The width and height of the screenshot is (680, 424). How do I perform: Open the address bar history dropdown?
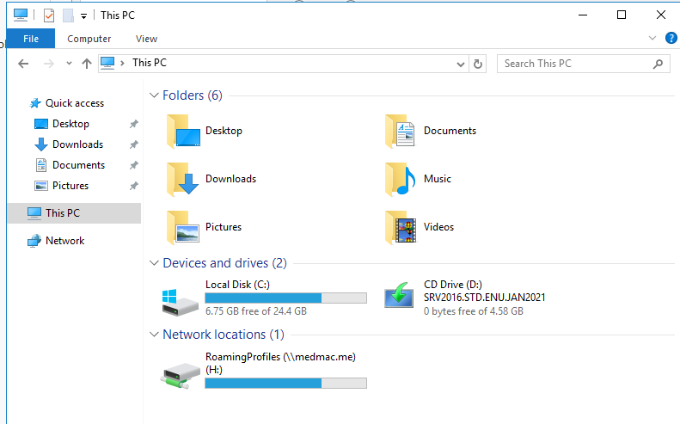pos(461,65)
